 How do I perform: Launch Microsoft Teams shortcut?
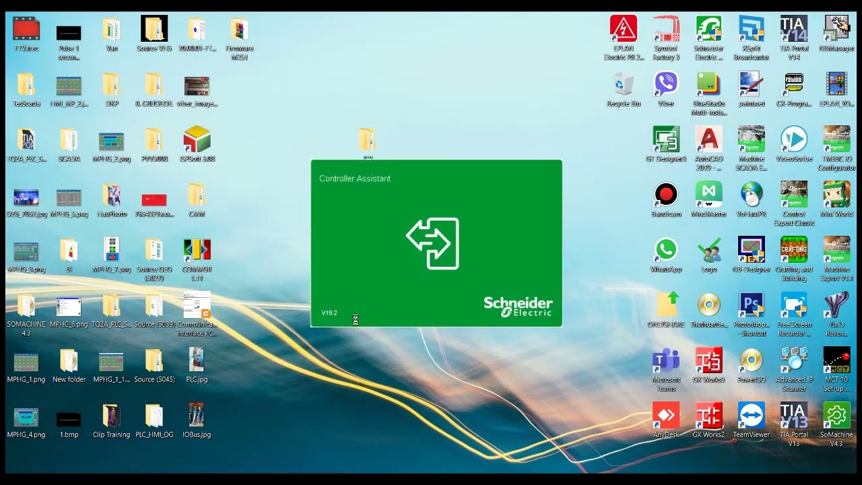(x=666, y=360)
